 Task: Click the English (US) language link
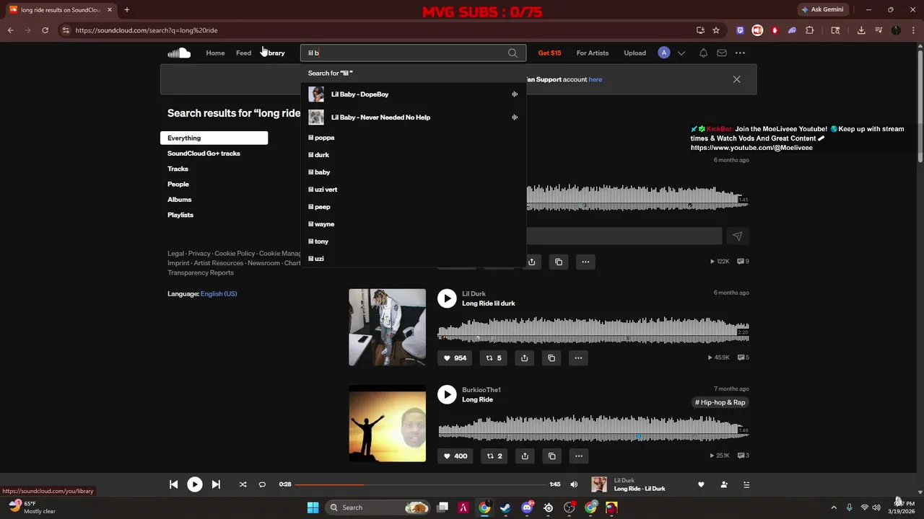click(219, 293)
